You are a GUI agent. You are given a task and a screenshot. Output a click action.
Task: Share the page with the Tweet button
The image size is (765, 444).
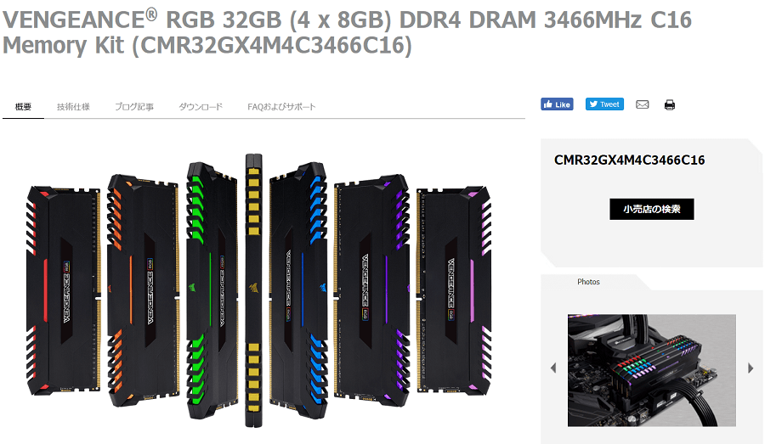(604, 104)
